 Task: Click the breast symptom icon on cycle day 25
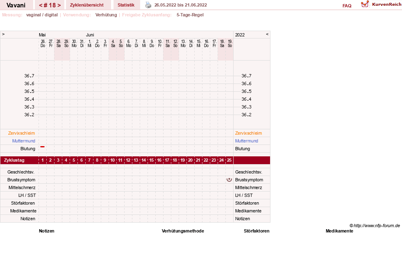[x=229, y=180]
